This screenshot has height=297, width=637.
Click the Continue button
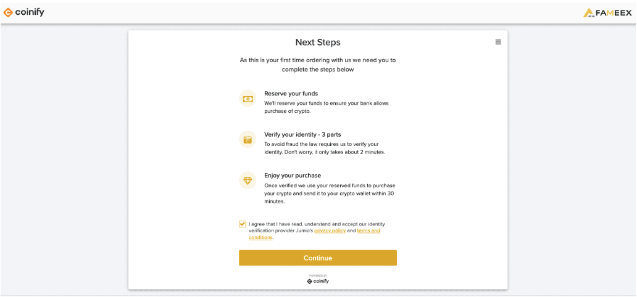318,258
